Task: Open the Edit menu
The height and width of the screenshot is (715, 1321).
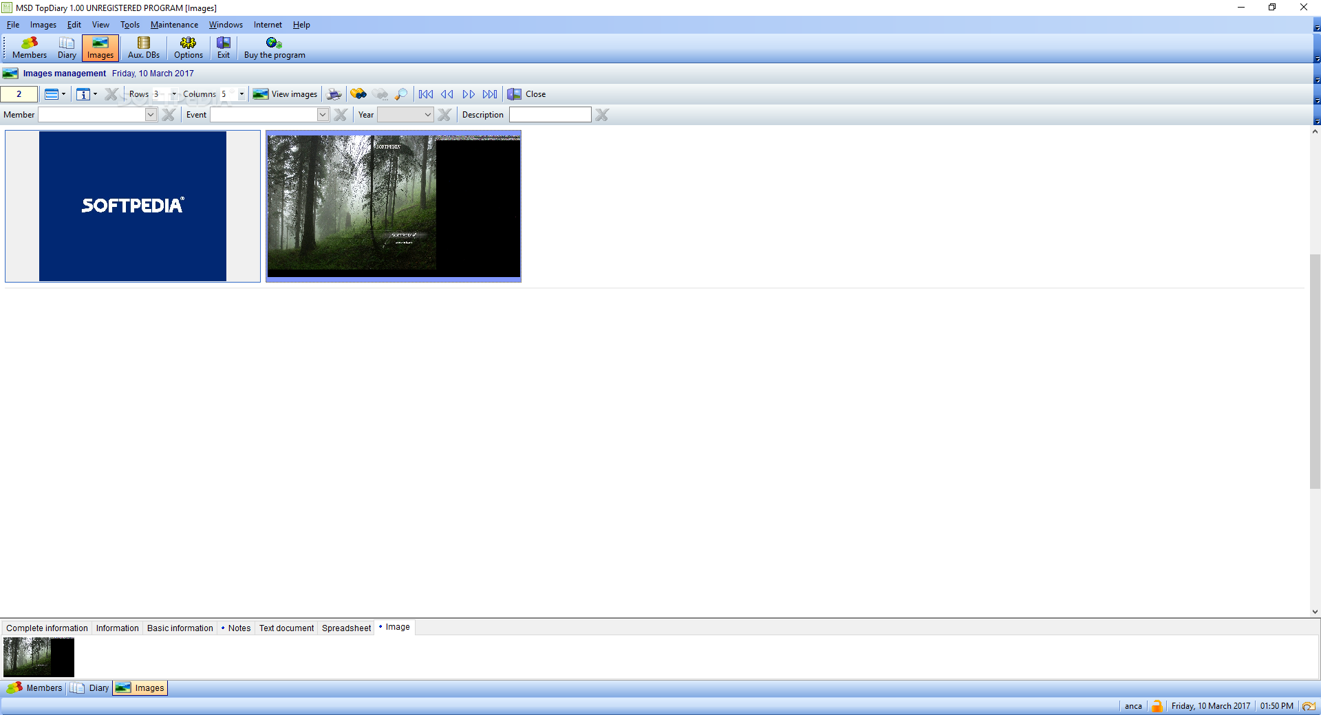Action: tap(74, 25)
